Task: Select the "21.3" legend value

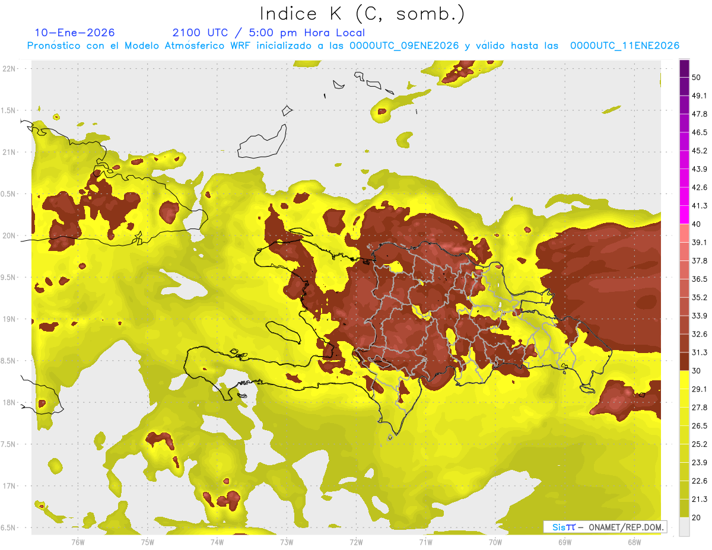Action: pos(700,500)
